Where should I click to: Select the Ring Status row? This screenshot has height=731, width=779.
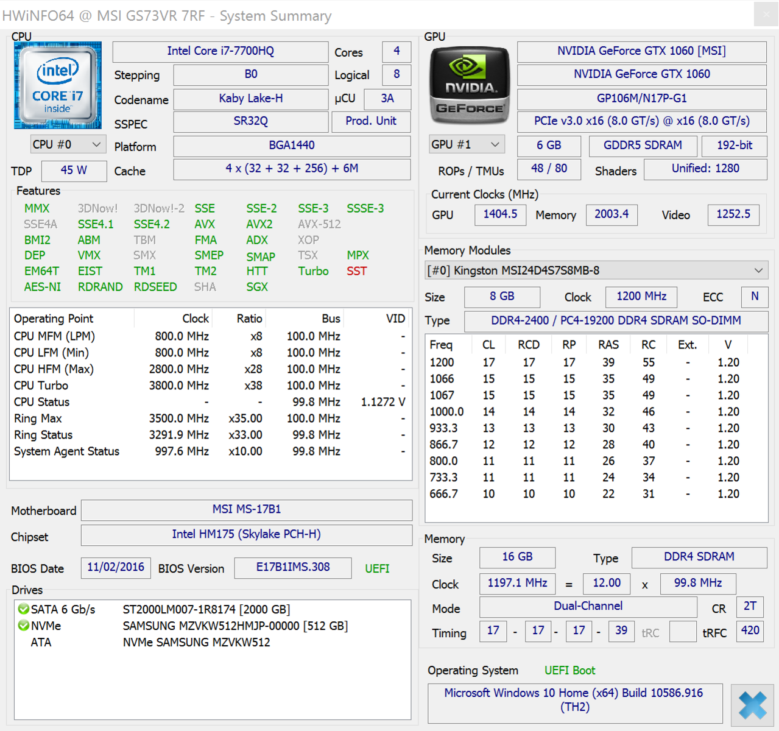pos(210,435)
